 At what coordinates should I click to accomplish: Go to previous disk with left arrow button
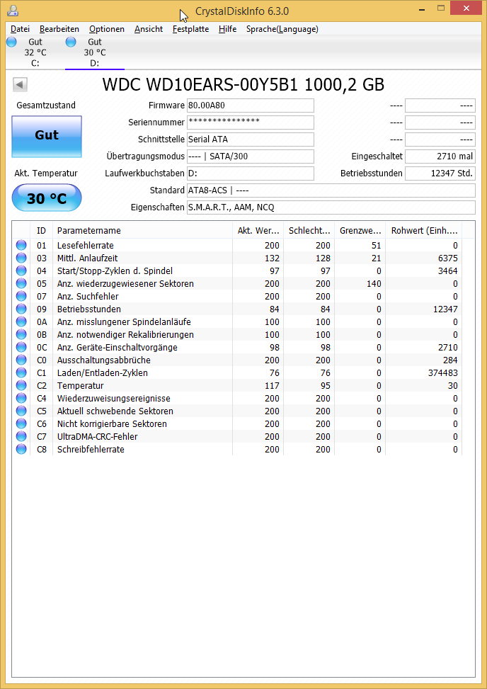(x=21, y=84)
